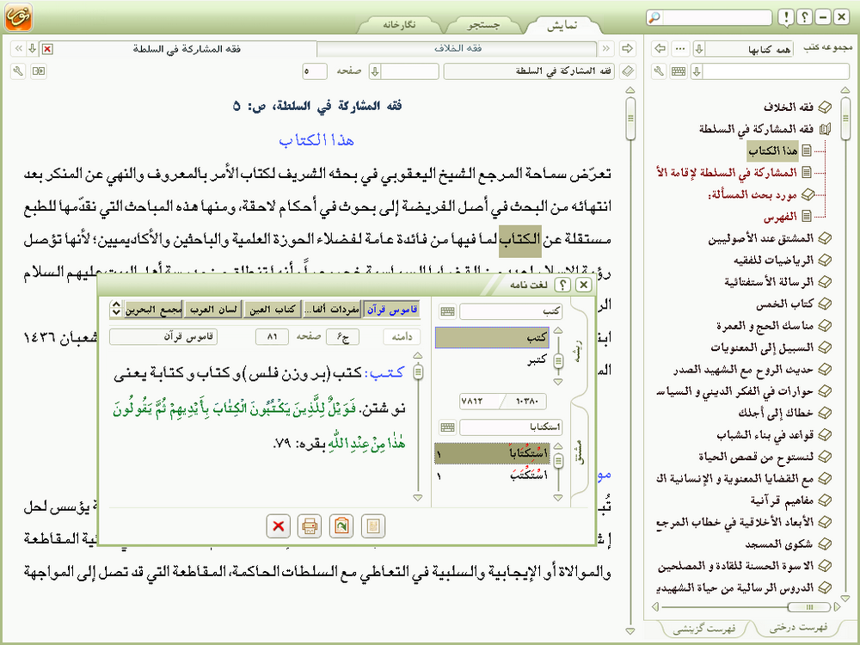Click the double chevron at right of document tabs
The width and height of the screenshot is (860, 645).
606,48
